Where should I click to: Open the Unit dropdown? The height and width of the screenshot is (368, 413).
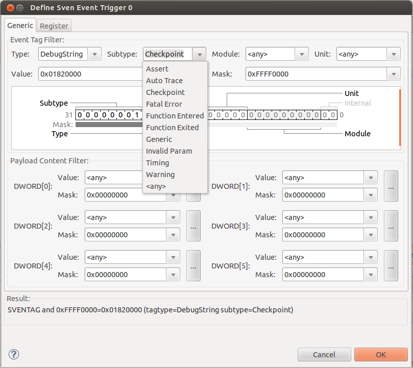(x=393, y=54)
